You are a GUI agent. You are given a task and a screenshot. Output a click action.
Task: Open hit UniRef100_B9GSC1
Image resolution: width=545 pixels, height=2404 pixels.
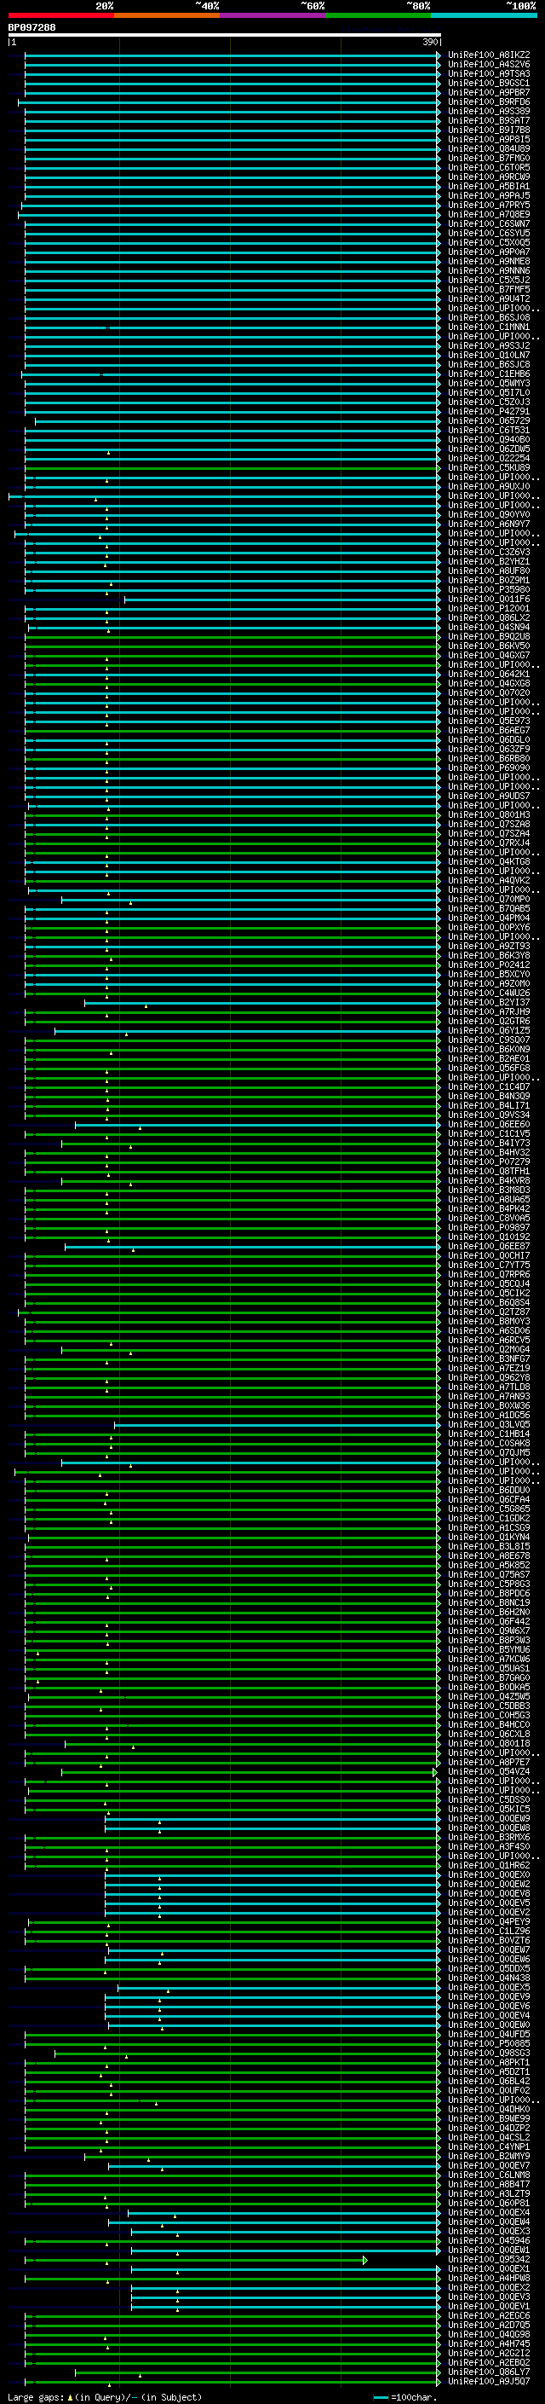click(489, 83)
